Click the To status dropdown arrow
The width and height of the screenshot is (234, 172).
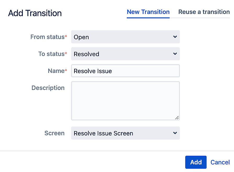[x=175, y=54]
